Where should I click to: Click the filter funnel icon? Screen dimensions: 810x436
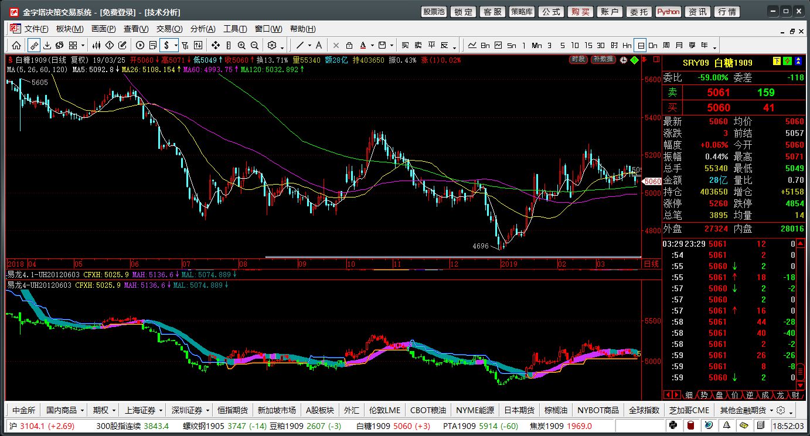click(185, 45)
